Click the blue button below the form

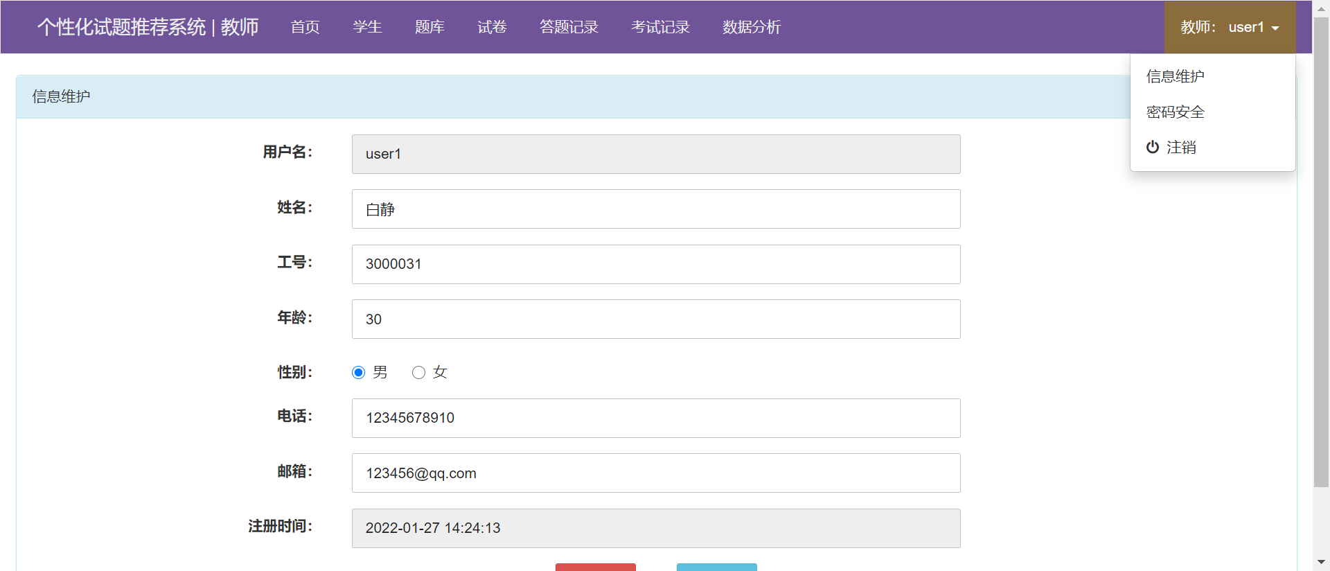coord(717,567)
